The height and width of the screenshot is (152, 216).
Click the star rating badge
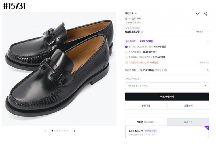point(137,22)
